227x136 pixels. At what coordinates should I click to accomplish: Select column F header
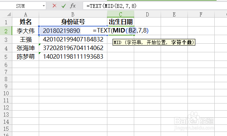pyautogui.click(x=201, y=14)
